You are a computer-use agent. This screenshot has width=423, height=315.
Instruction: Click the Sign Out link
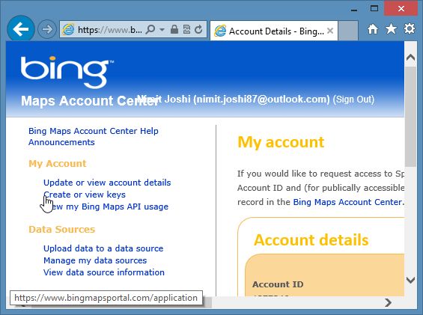(353, 100)
